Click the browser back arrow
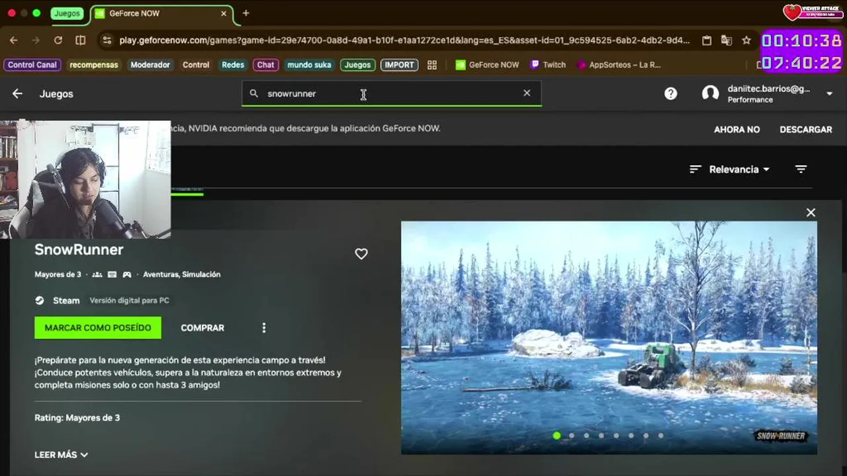The image size is (847, 476). click(x=13, y=40)
